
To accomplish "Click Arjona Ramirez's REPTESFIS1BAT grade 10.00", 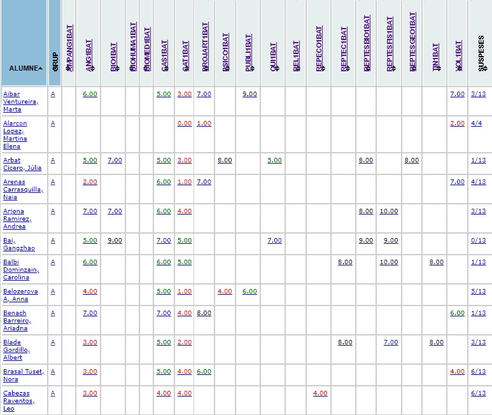I will tap(389, 211).
